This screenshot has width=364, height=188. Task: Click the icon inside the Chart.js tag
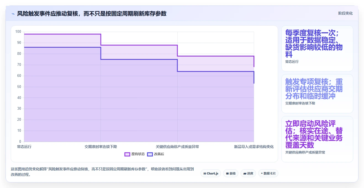(205, 174)
